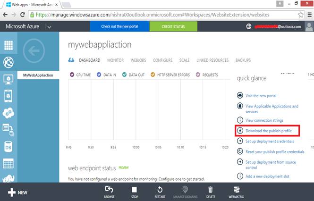This screenshot has width=314, height=201.
Task: Toggle the CPU TIME metric checkbox
Action: (x=72, y=75)
